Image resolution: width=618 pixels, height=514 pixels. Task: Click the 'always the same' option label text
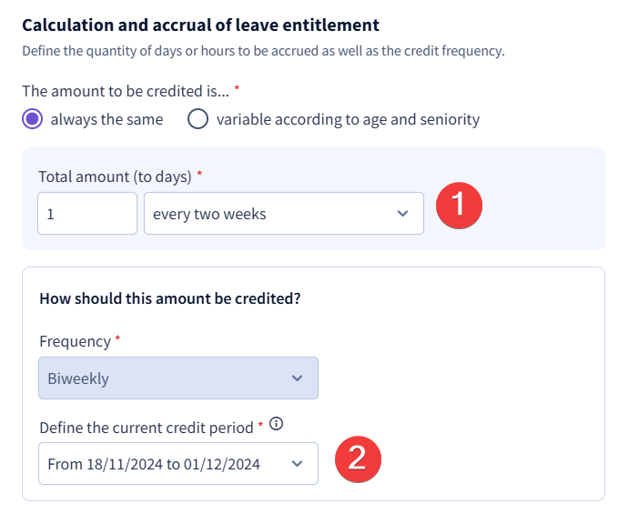[x=106, y=119]
